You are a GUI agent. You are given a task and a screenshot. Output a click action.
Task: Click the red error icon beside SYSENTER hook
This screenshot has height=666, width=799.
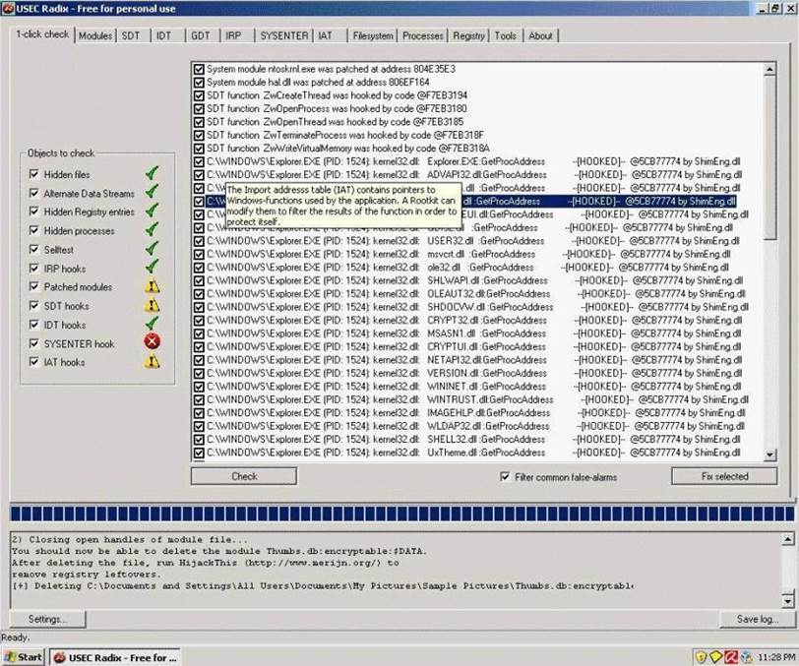(x=153, y=342)
